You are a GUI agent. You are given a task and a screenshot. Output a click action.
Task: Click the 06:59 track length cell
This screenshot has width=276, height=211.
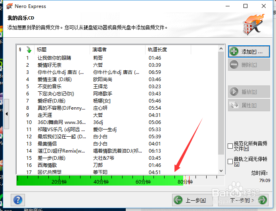[155, 72]
